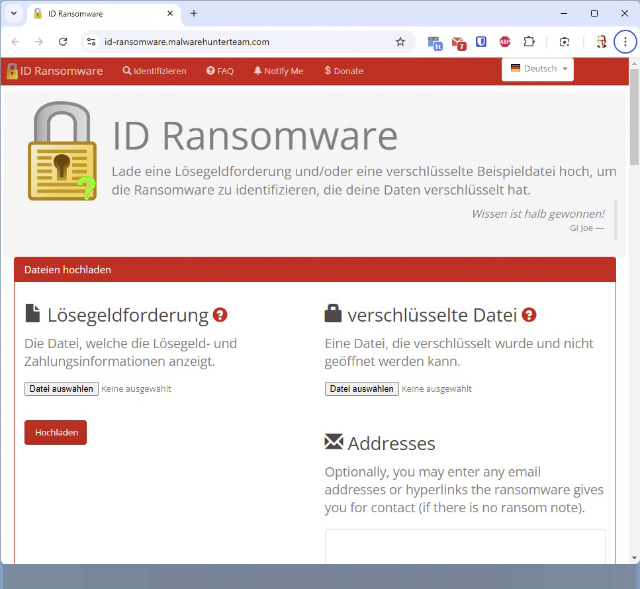The width and height of the screenshot is (640, 589).
Task: Open the FAQ menu item
Action: 220,71
